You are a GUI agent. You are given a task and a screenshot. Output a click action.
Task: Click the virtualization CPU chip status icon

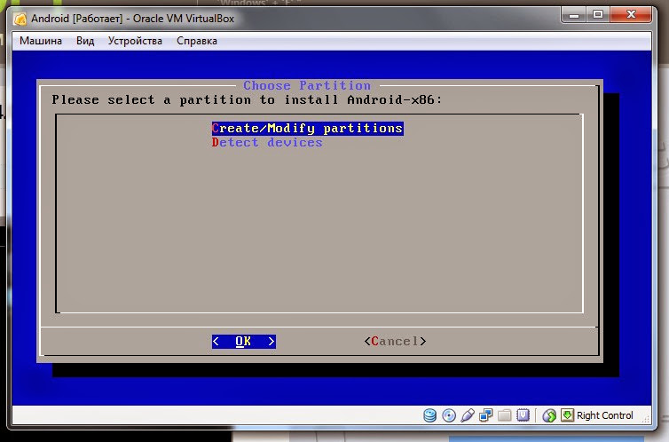coord(523,415)
